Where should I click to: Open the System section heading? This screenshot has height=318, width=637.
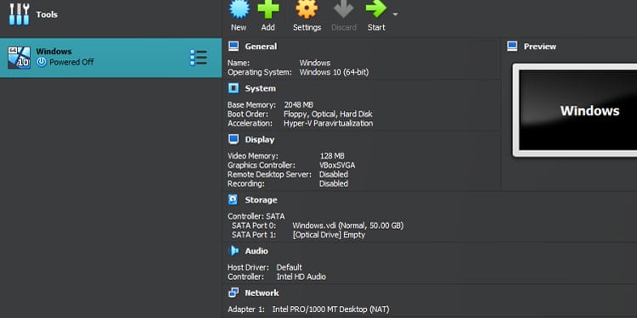pyautogui.click(x=260, y=88)
